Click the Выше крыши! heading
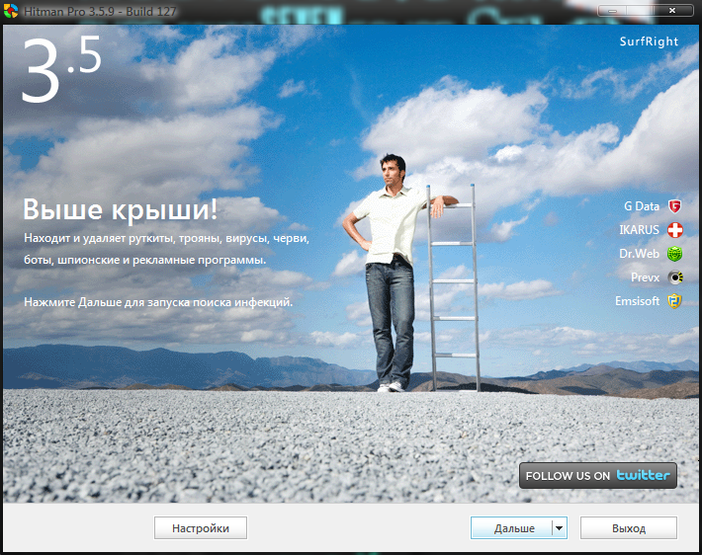The height and width of the screenshot is (555, 702). (x=120, y=209)
